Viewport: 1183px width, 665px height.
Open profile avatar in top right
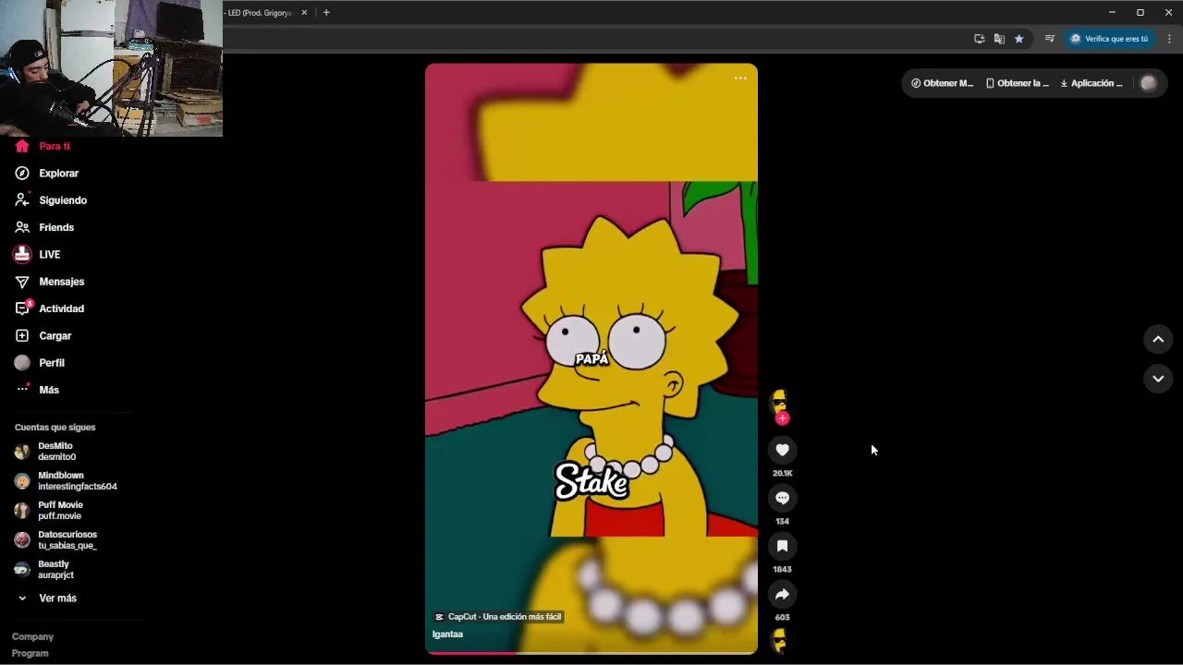pos(1148,83)
